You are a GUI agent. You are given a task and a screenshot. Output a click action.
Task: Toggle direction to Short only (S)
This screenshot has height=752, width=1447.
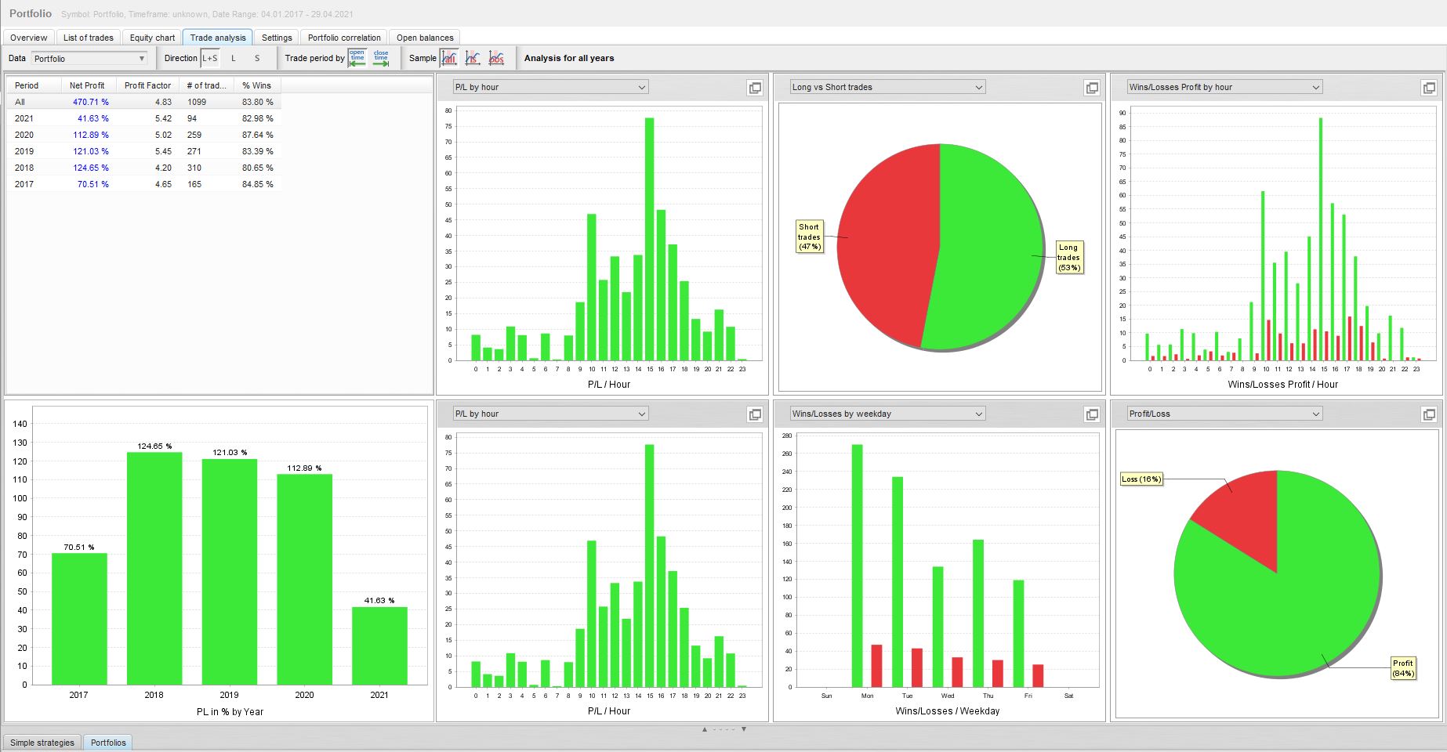(257, 58)
